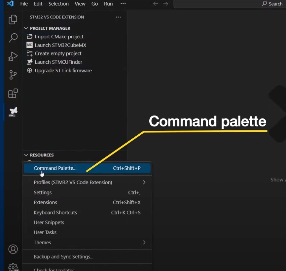
Task: Open the View menu
Action: click(x=80, y=4)
